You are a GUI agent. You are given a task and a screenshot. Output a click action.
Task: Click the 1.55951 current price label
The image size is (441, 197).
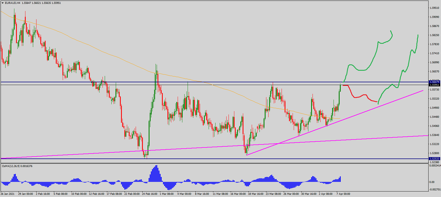[x=434, y=85]
